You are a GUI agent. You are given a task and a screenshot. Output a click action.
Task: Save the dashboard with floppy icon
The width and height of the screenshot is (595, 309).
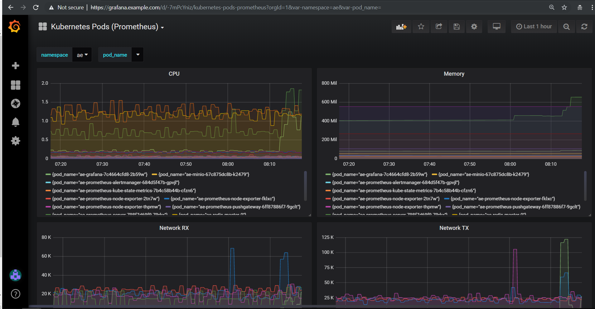point(457,27)
